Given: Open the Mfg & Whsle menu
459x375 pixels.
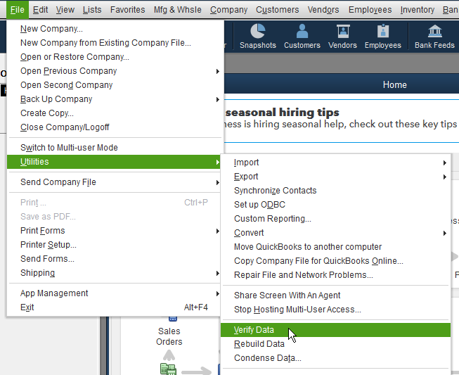Looking at the screenshot, I should click(x=178, y=10).
